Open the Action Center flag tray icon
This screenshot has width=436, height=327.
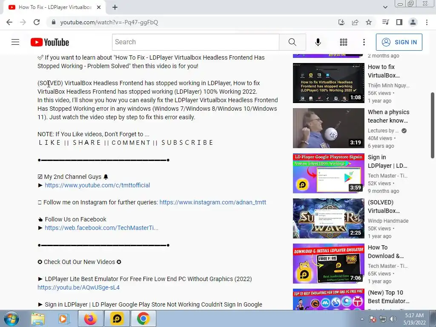pyautogui.click(x=373, y=319)
